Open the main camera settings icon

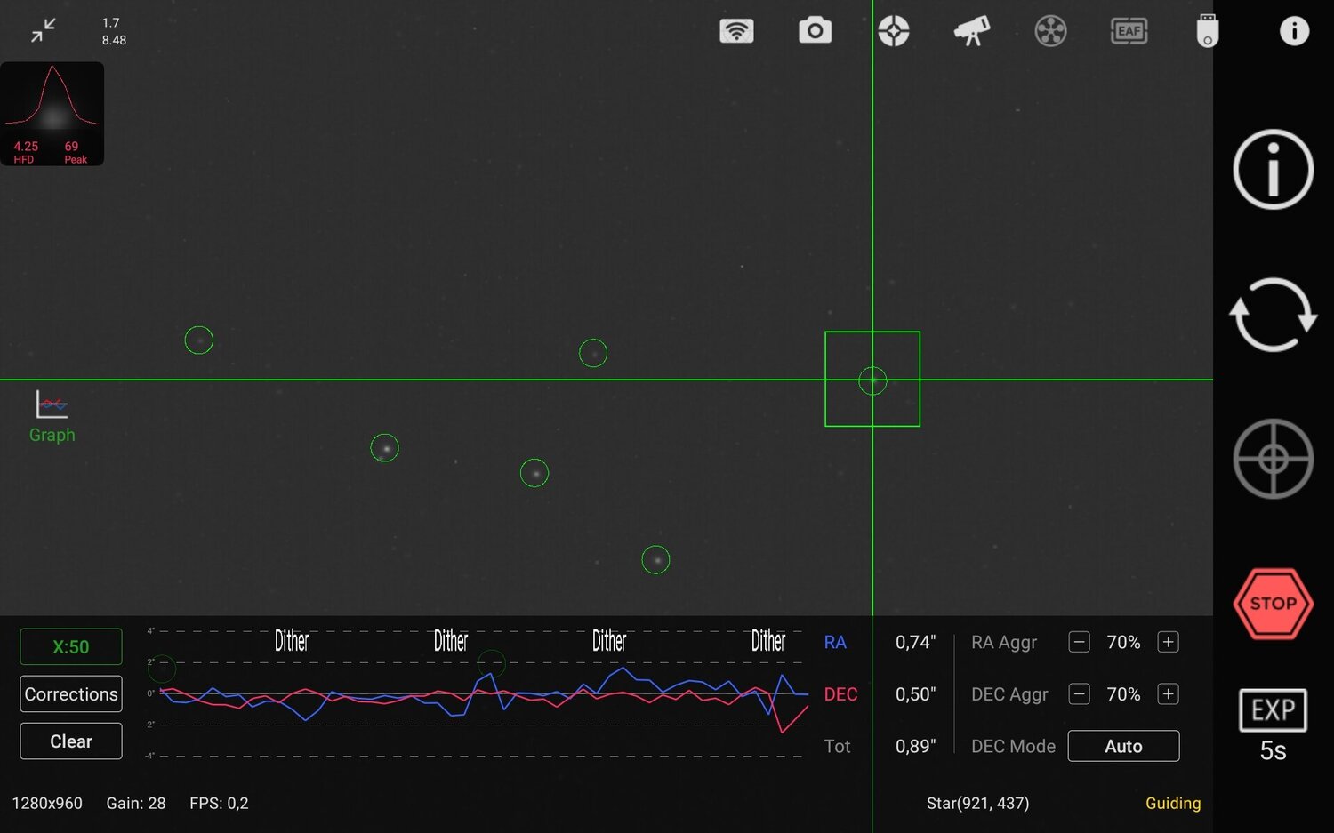[x=815, y=30]
